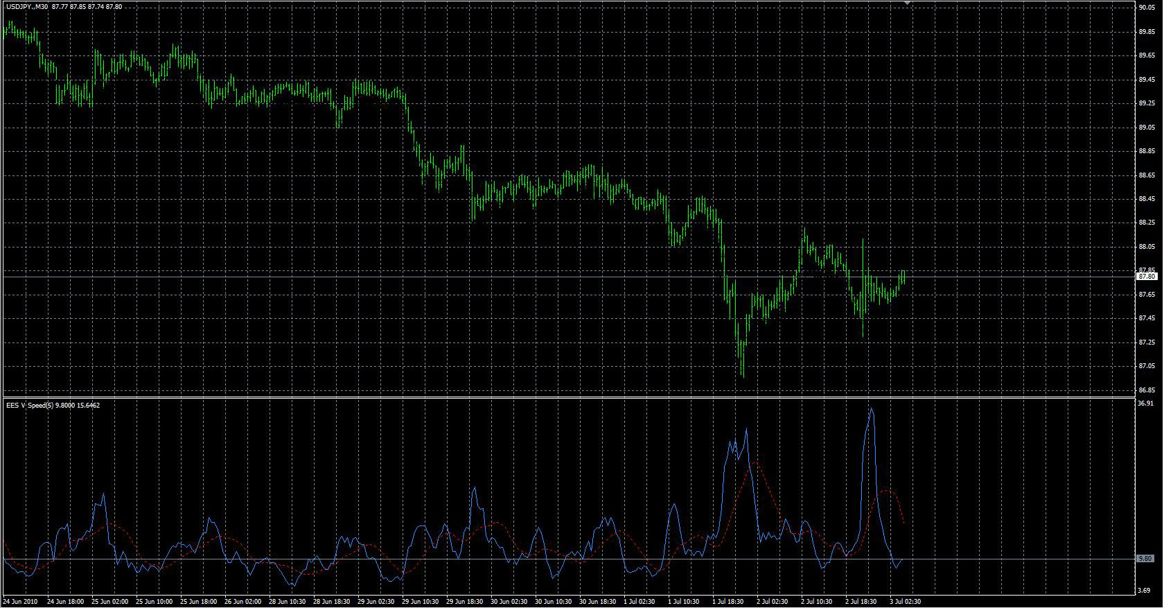
Task: Click the 87.65 price scale value
Action: pos(1146,295)
